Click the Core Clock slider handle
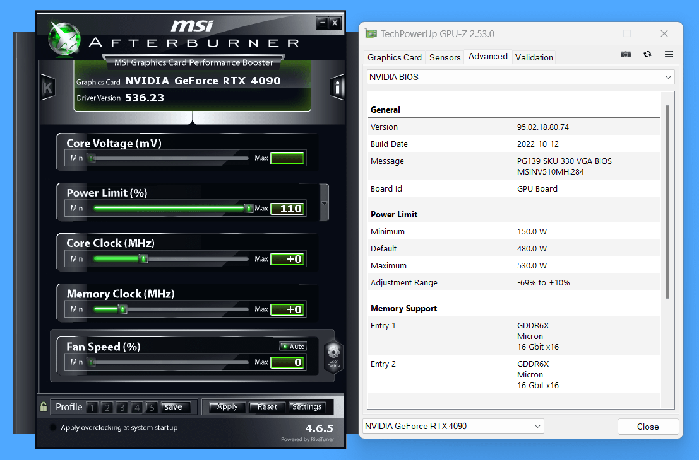Viewport: 699px width, 460px height. pyautogui.click(x=143, y=258)
